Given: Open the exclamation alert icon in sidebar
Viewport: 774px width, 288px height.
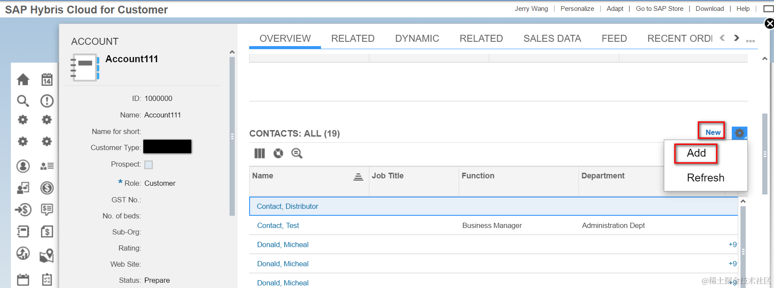Looking at the screenshot, I should 47,101.
